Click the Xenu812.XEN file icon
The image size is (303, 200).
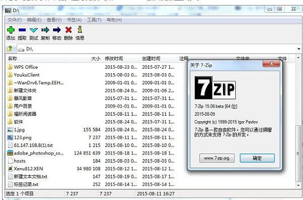click(10, 169)
